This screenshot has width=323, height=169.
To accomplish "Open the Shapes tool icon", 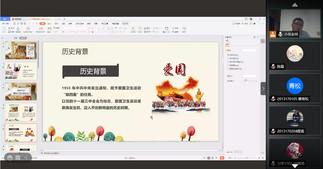I will coord(140,28).
